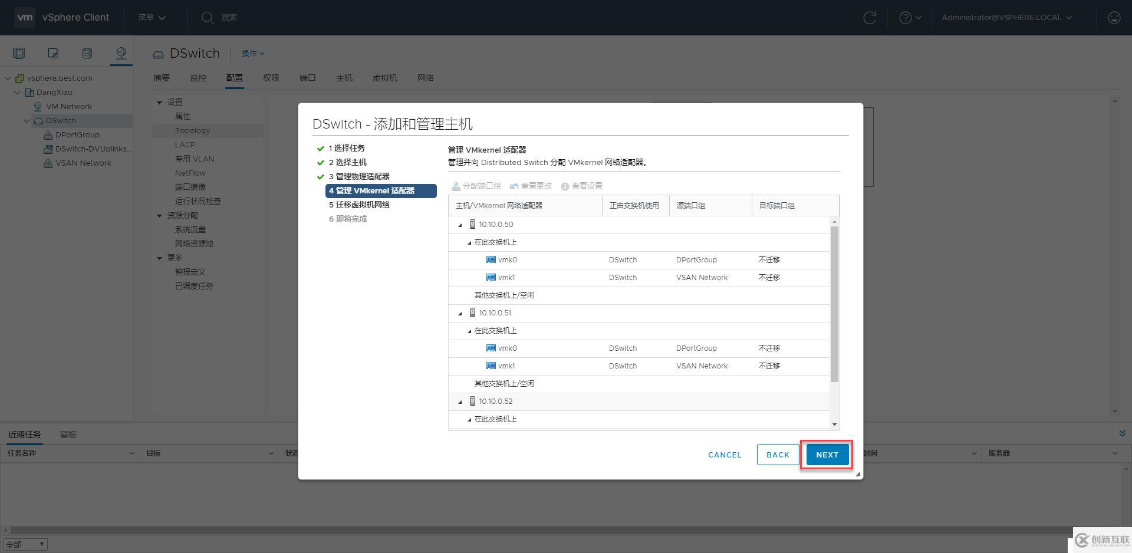
Task: Switch to the 端口 tab
Action: [x=307, y=78]
